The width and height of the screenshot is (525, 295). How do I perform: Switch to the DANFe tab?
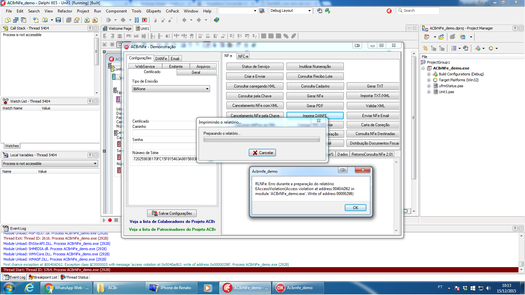tap(161, 59)
